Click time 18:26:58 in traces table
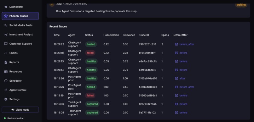254x122 pixels. click(59, 70)
